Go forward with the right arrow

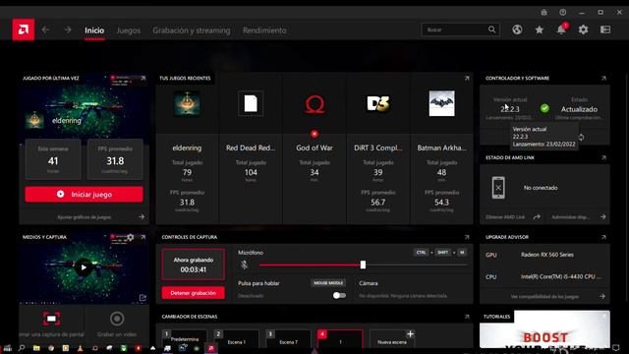pos(68,29)
